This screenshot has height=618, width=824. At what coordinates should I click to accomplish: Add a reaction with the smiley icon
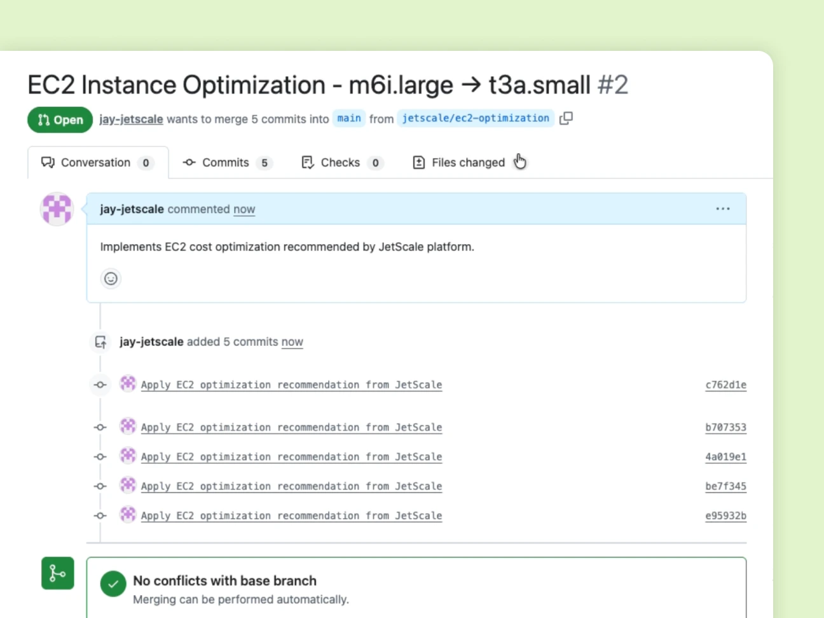click(x=111, y=278)
